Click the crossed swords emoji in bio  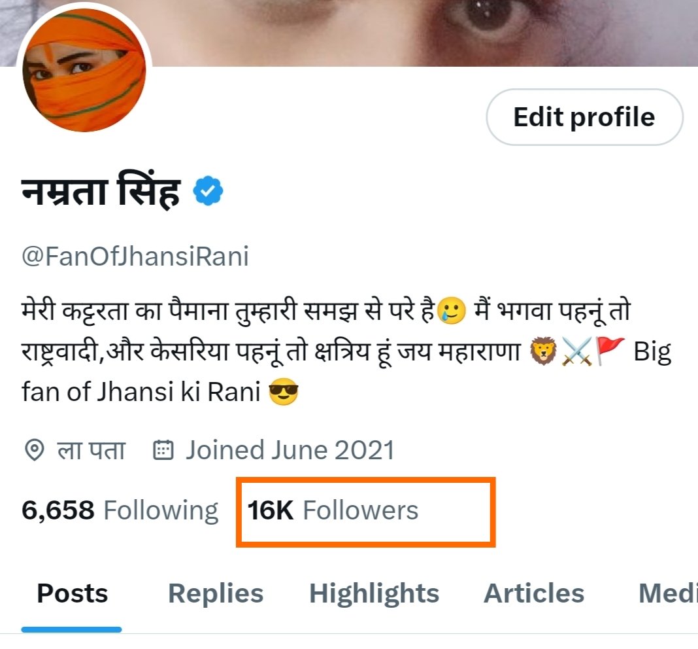coord(577,351)
